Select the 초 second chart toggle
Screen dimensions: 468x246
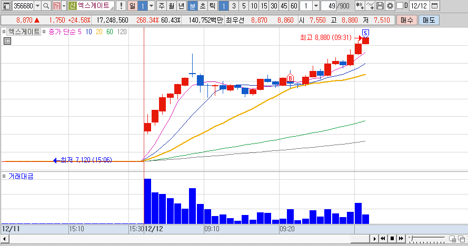(202, 6)
